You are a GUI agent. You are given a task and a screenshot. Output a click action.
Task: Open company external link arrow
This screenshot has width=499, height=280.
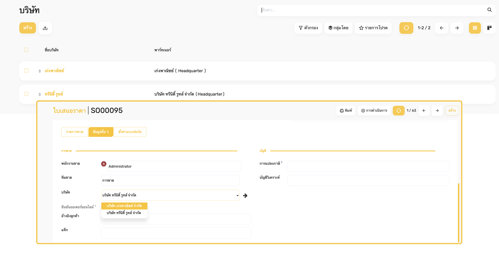245,196
